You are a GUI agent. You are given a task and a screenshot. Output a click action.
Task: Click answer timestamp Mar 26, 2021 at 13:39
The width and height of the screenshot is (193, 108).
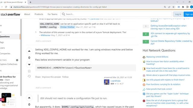pos(118,77)
